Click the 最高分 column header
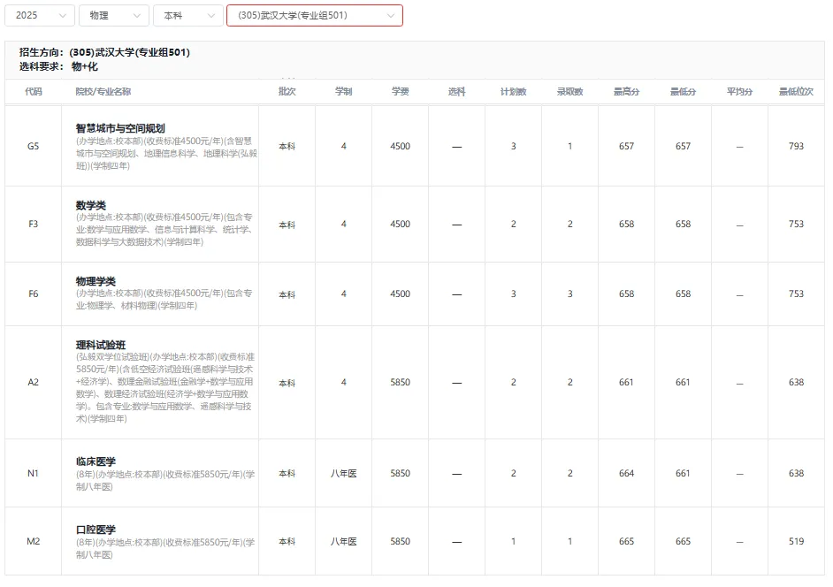Image resolution: width=833 pixels, height=587 pixels. click(626, 91)
